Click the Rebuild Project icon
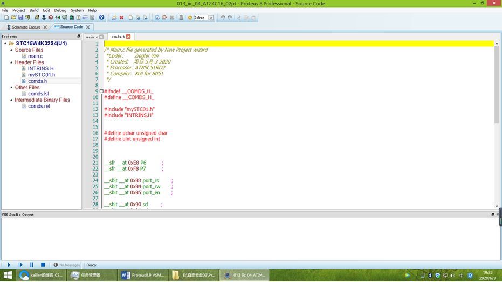This screenshot has height=282, width=502. tap(164, 18)
